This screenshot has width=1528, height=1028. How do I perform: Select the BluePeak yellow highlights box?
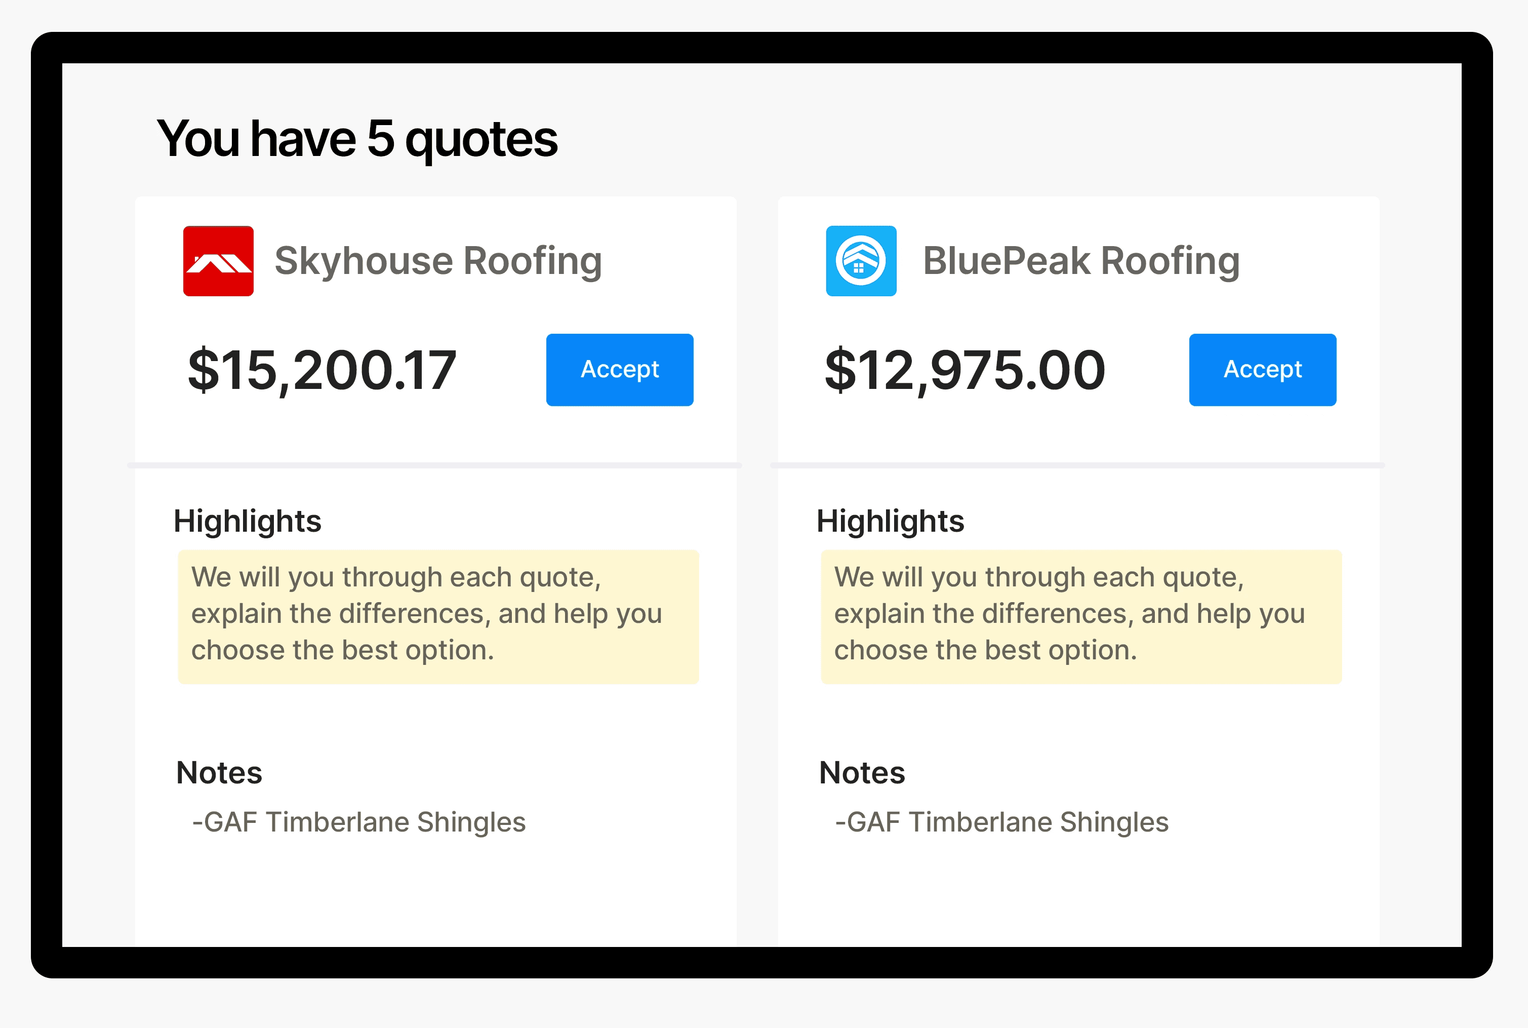click(x=1081, y=616)
